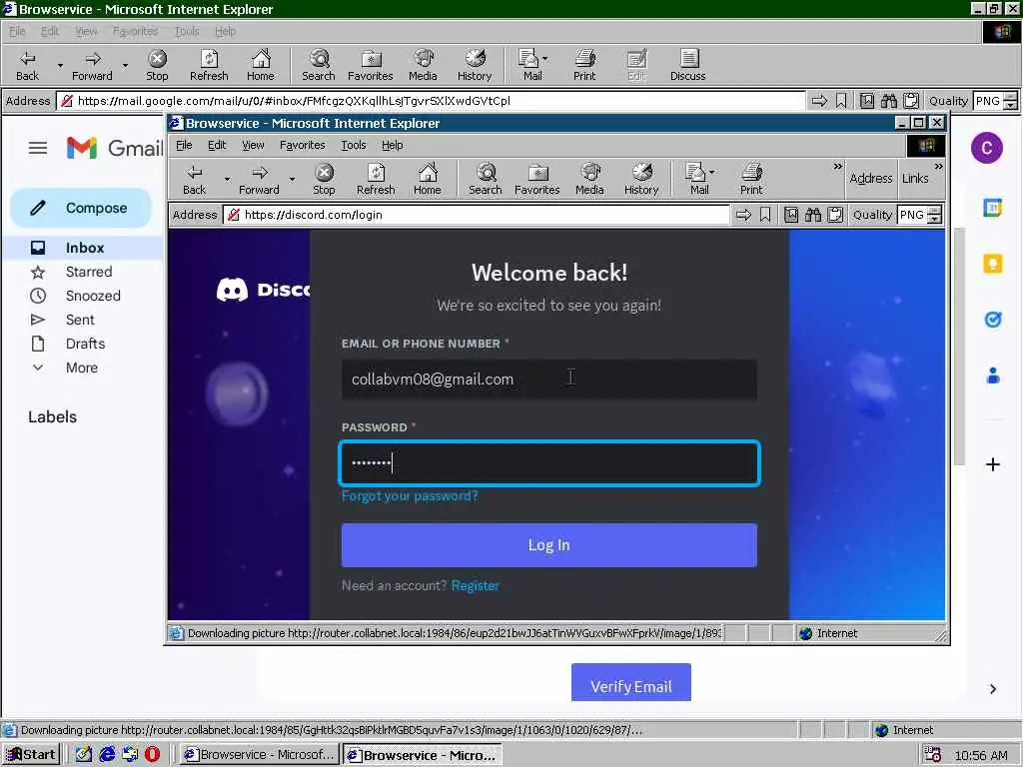
Task: Click Stop in the rear Gmail window toolbar
Action: point(157,66)
